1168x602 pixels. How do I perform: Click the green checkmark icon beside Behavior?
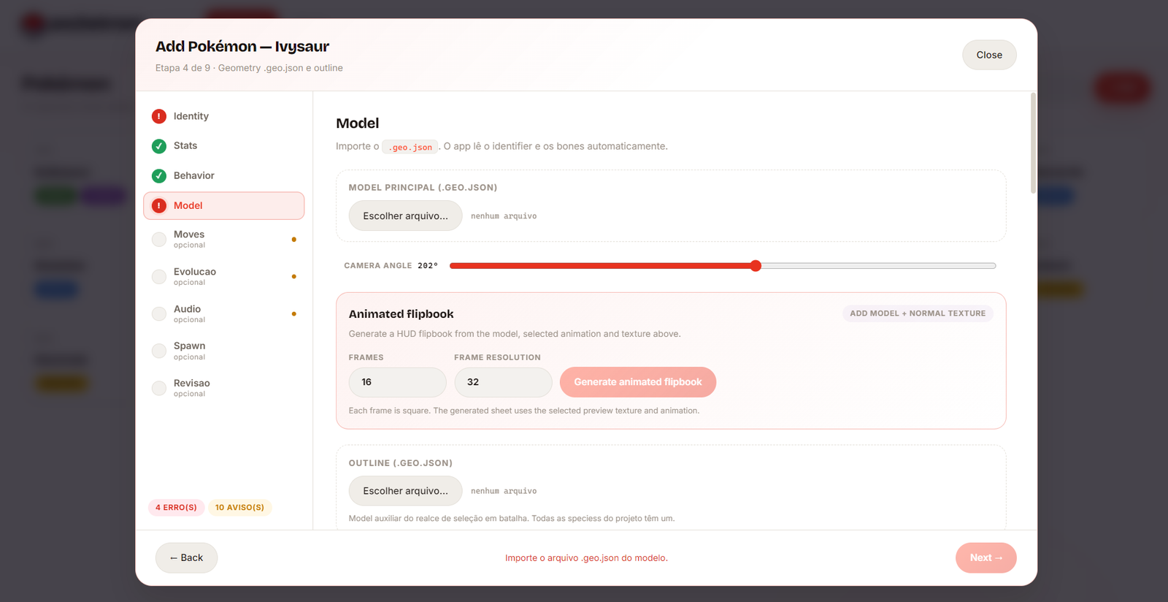pos(159,176)
